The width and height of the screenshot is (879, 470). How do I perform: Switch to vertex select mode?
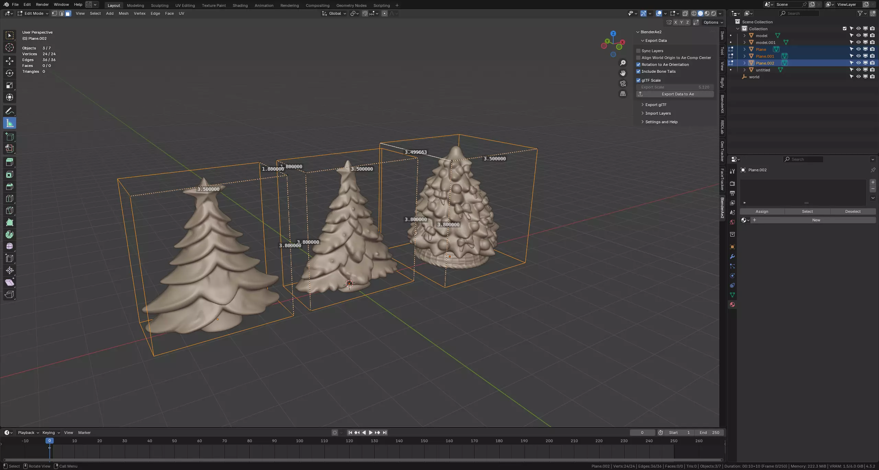click(54, 13)
